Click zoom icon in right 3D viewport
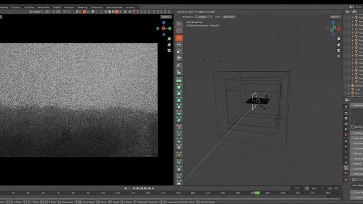Viewport: 363px width, 204px height. click(339, 39)
